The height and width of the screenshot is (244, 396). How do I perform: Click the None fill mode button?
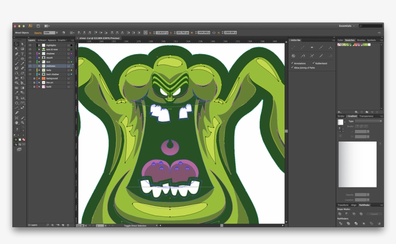click(x=24, y=140)
